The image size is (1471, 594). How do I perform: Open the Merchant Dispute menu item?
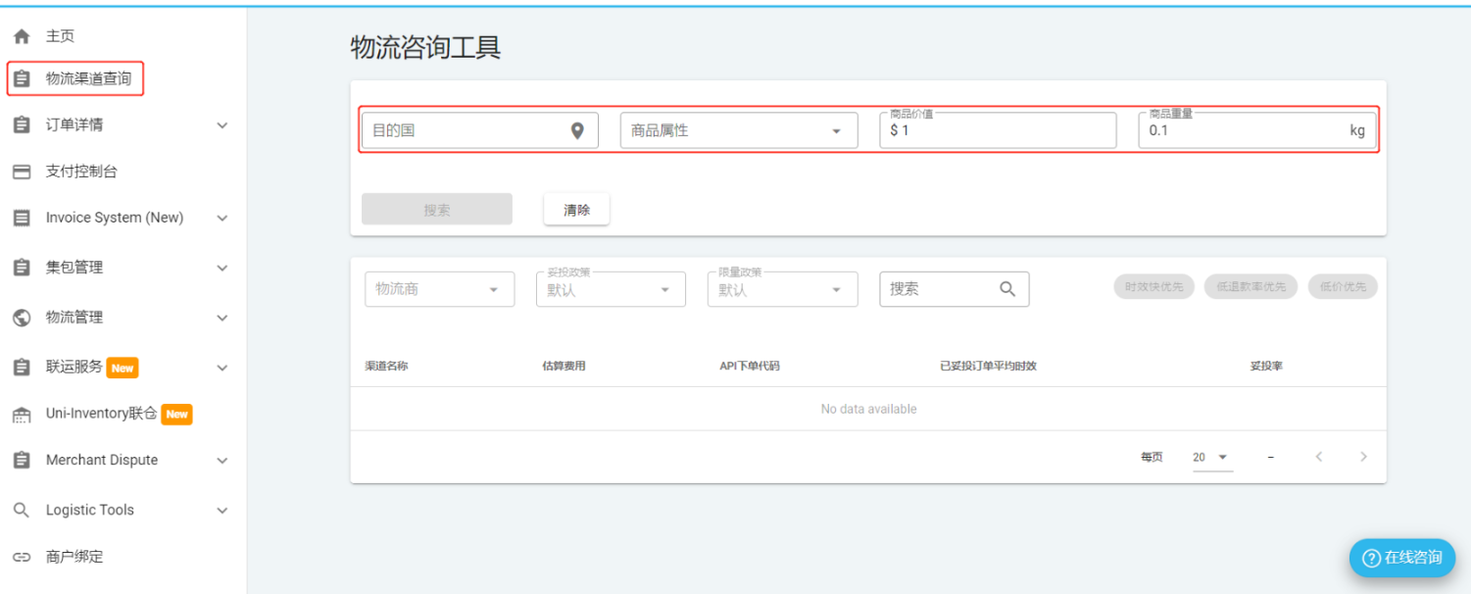(102, 460)
